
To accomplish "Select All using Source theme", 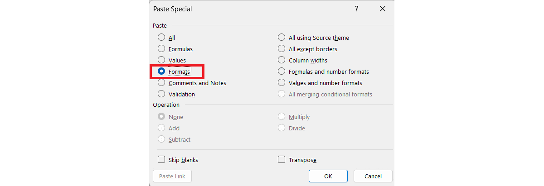I will click(x=282, y=38).
